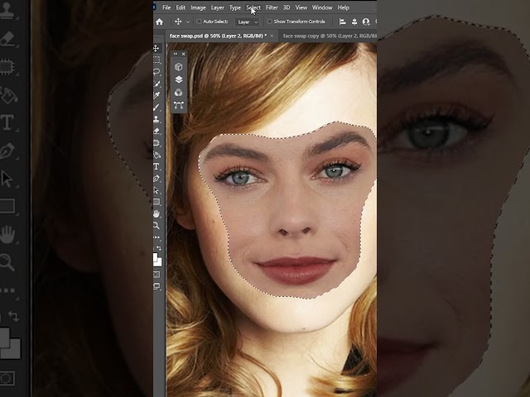Image resolution: width=530 pixels, height=397 pixels.
Task: Open the Layer auto-select dropdown
Action: [247, 22]
